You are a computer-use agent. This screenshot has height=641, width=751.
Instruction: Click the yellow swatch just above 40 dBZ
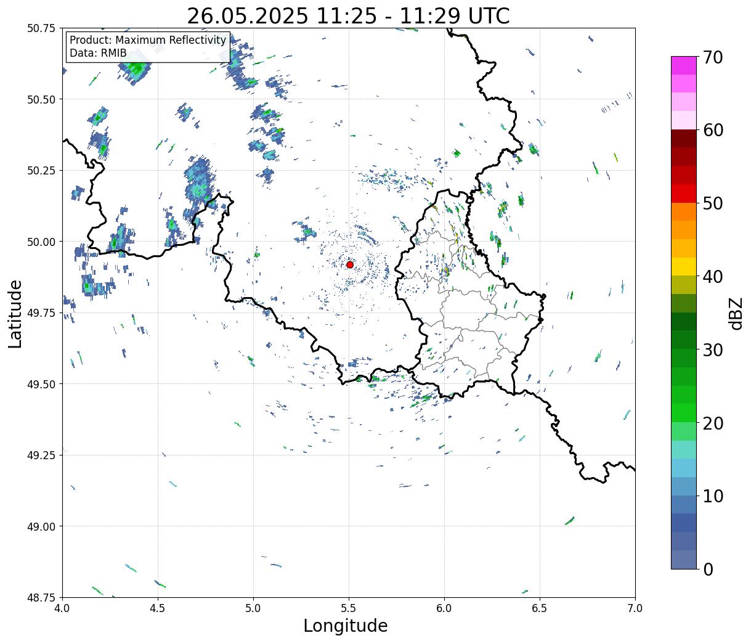click(684, 266)
